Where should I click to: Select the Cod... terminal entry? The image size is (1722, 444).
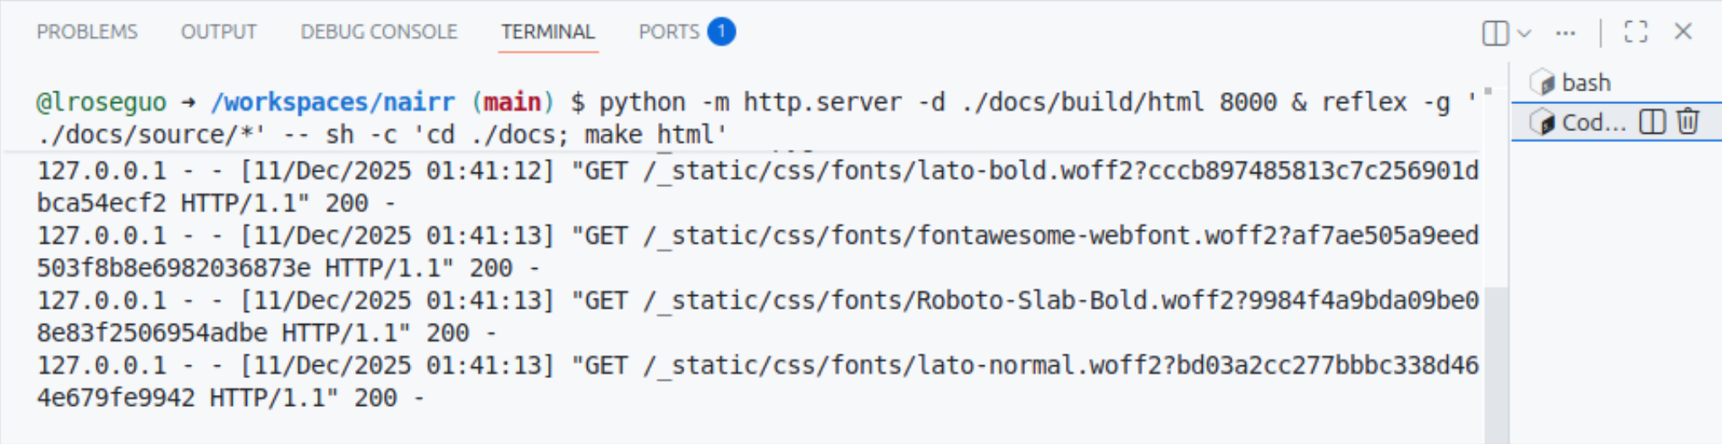coord(1617,122)
